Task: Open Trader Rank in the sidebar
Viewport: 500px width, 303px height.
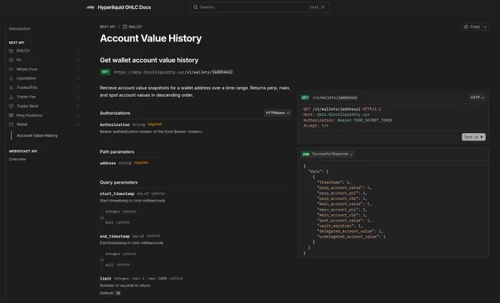Action: 27,106
